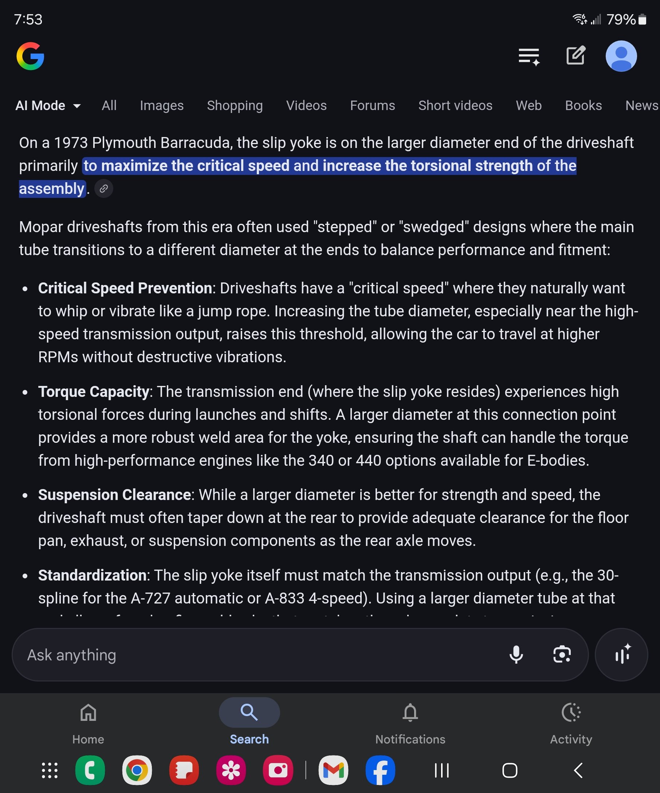Go to Notifications in bottom navigation
Image resolution: width=660 pixels, height=793 pixels.
click(x=410, y=720)
